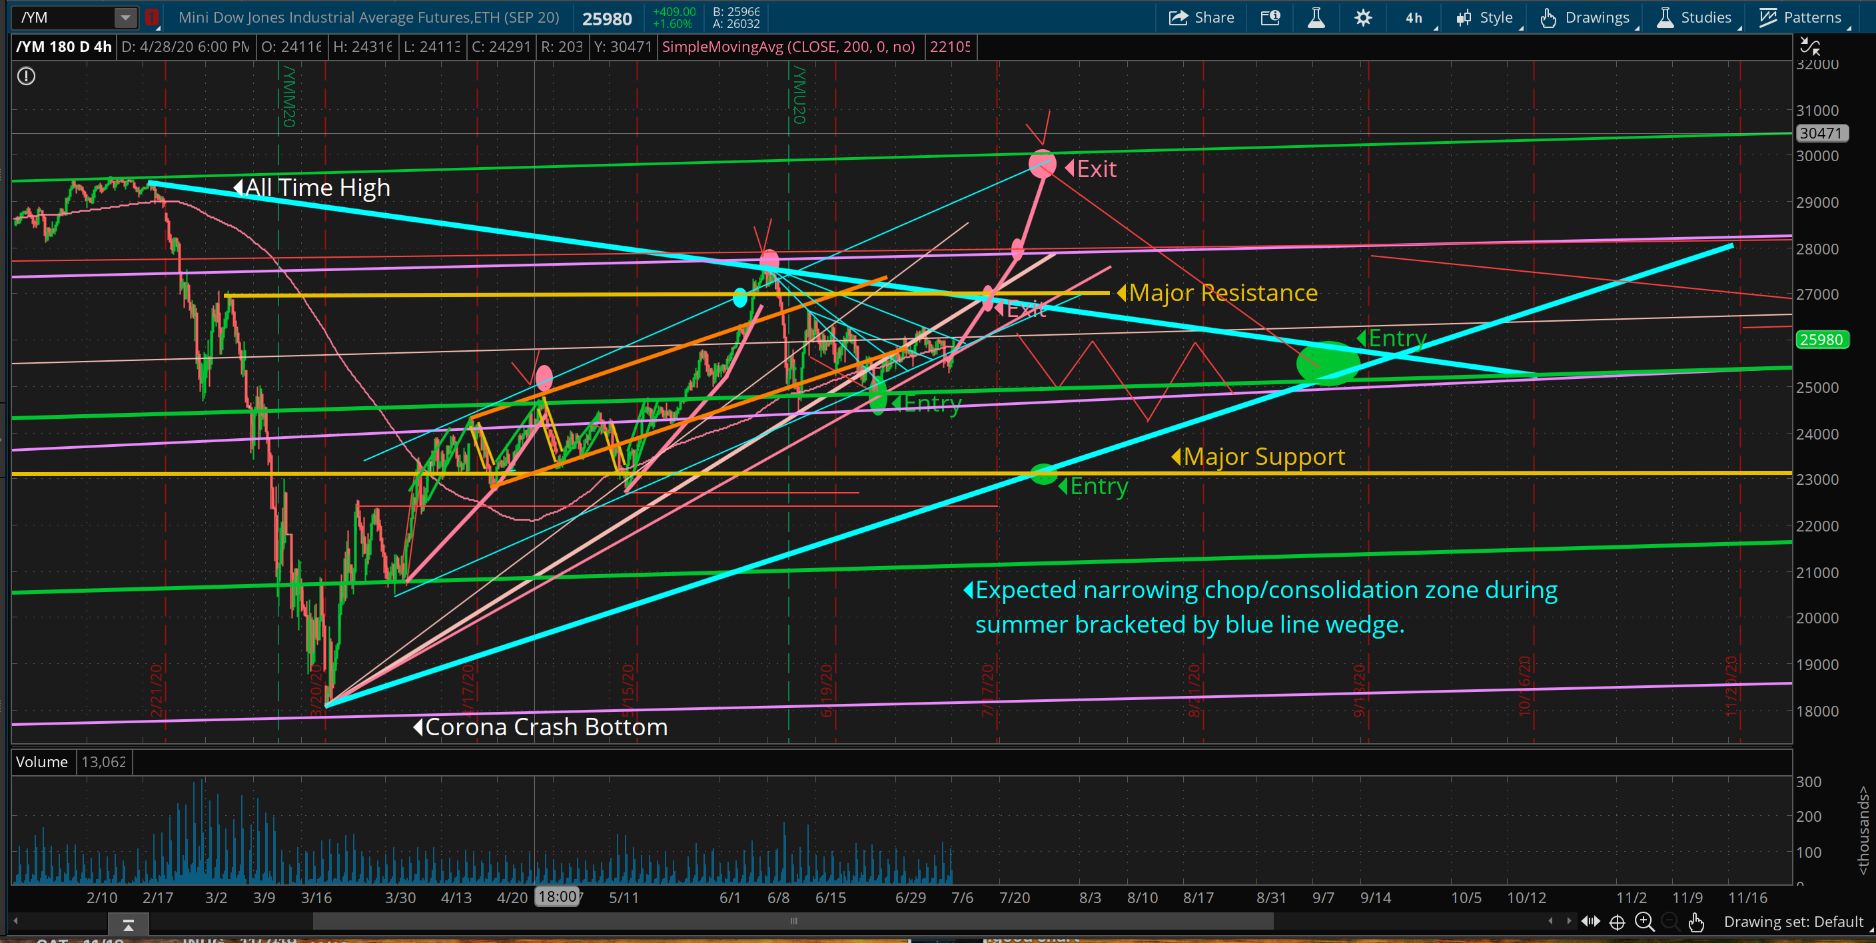Click the red symbol link color box
Image resolution: width=1876 pixels, height=943 pixels.
pos(151,17)
